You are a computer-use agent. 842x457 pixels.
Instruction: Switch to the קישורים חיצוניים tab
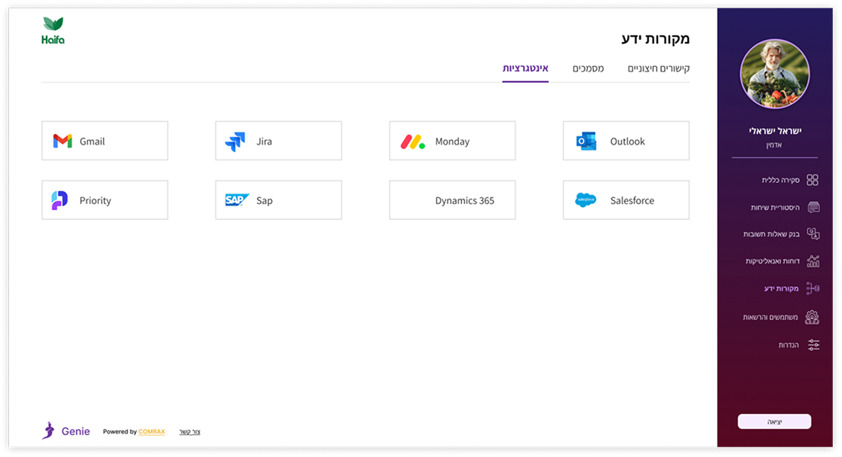pos(659,66)
